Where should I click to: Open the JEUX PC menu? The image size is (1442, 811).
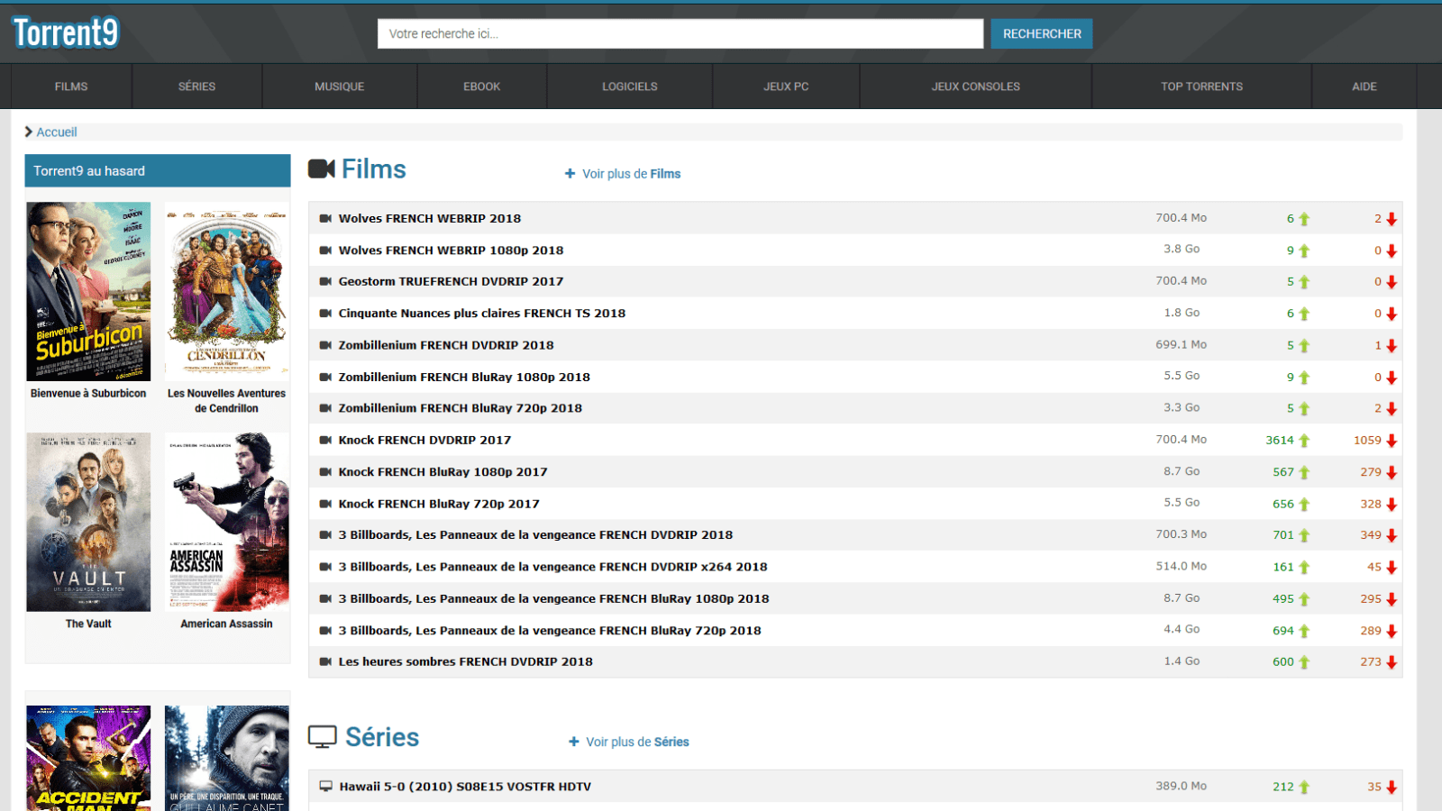786,87
